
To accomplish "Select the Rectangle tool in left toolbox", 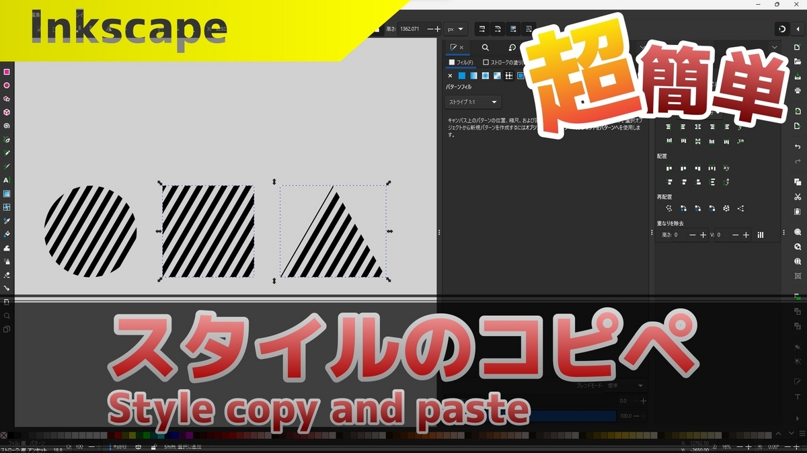I will pos(7,72).
